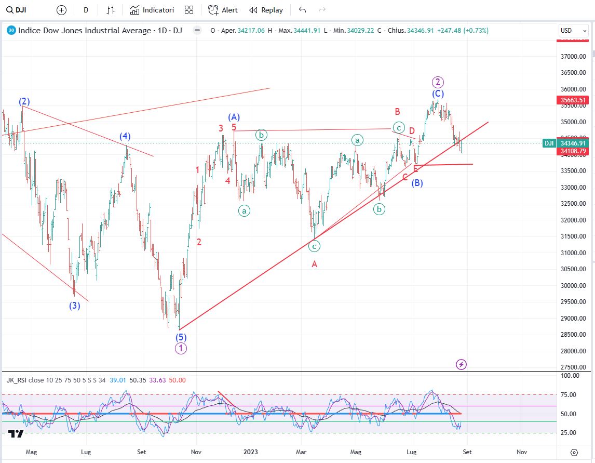Select the purple circled 2 wave label

(x=438, y=82)
